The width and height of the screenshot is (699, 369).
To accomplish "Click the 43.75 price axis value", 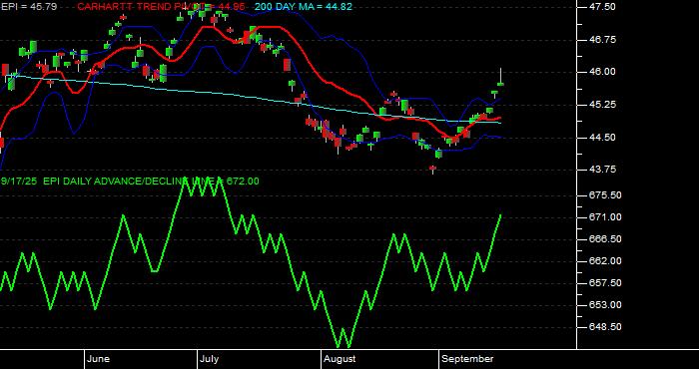I will coord(602,170).
